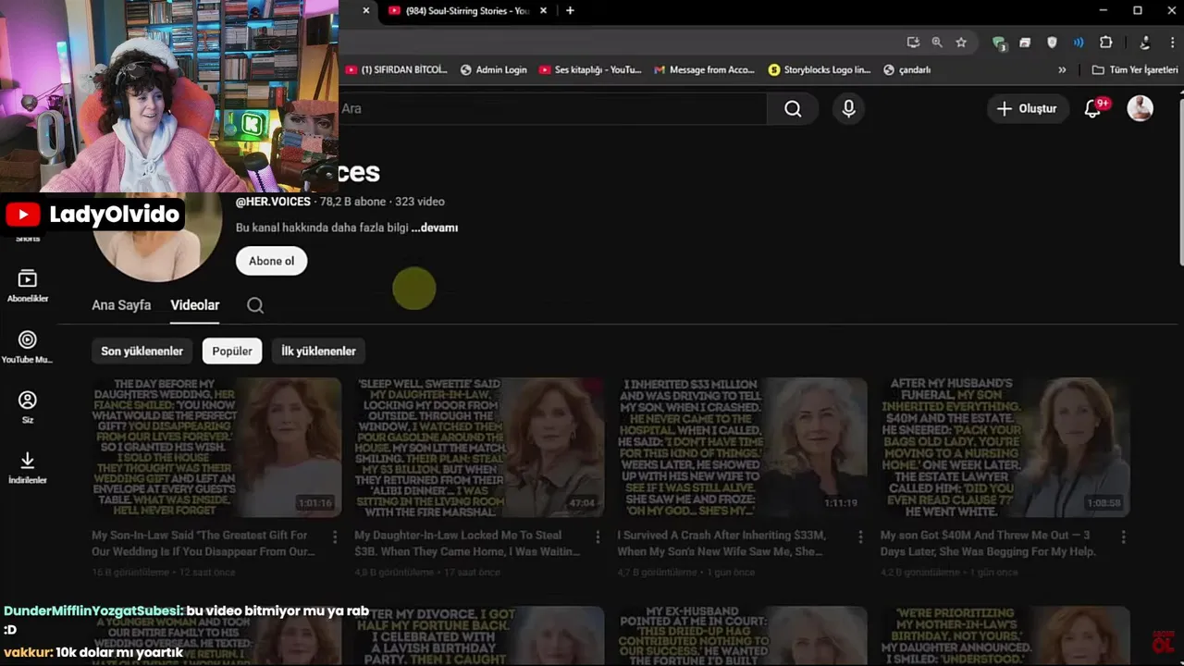Start voice search with microphone icon
The height and width of the screenshot is (666, 1184).
click(849, 109)
